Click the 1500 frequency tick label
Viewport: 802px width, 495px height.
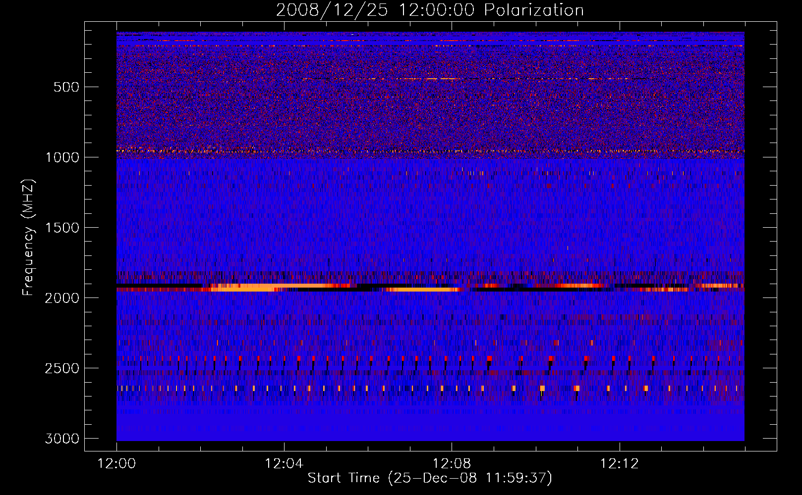pos(62,228)
